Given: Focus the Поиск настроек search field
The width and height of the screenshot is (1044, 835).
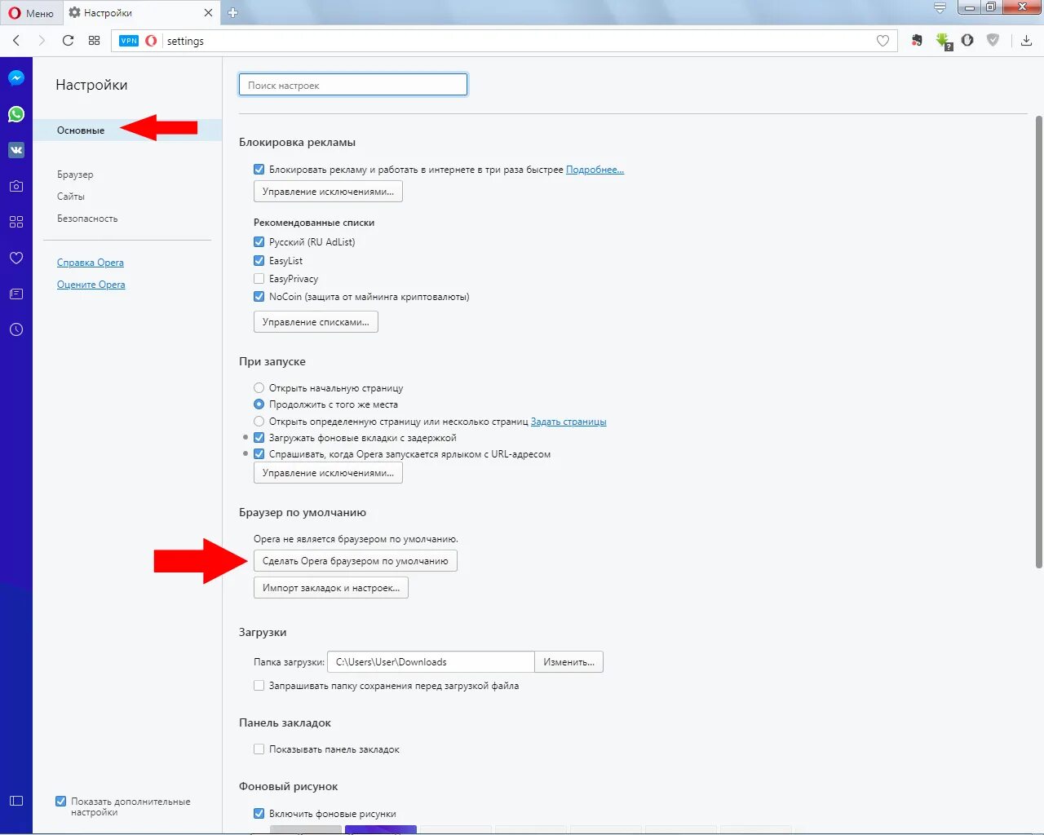Looking at the screenshot, I should pos(353,85).
